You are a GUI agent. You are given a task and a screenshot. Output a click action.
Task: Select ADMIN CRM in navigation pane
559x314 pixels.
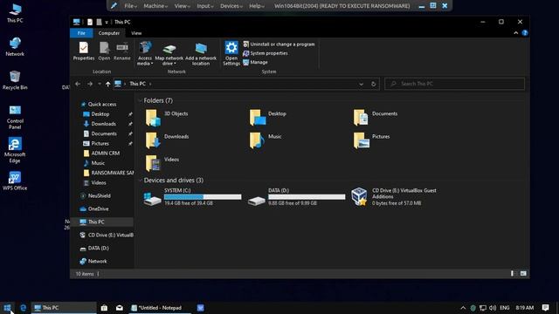coord(105,154)
